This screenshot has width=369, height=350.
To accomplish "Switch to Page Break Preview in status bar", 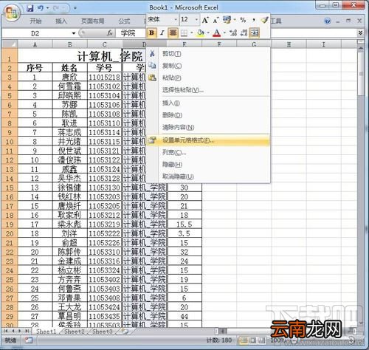I will coord(261,340).
